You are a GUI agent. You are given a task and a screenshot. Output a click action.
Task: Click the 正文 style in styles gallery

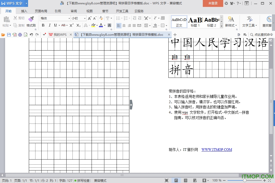click(178, 22)
